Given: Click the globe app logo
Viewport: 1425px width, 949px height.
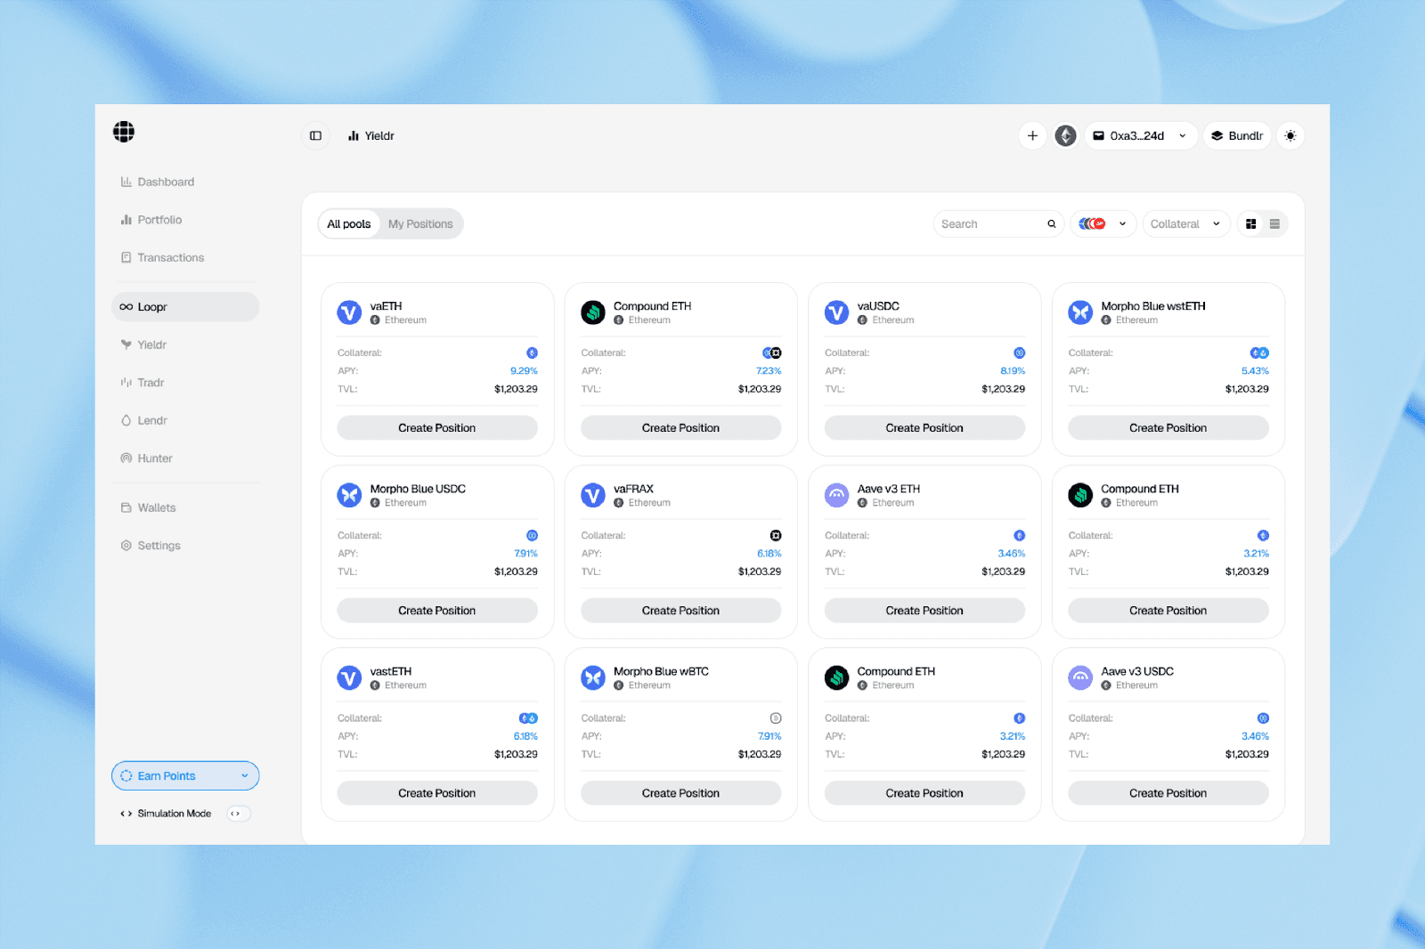Looking at the screenshot, I should pyautogui.click(x=124, y=132).
